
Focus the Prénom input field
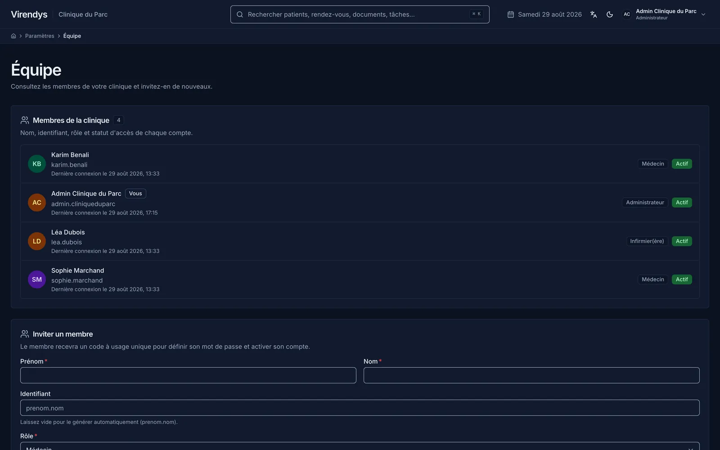click(x=188, y=375)
